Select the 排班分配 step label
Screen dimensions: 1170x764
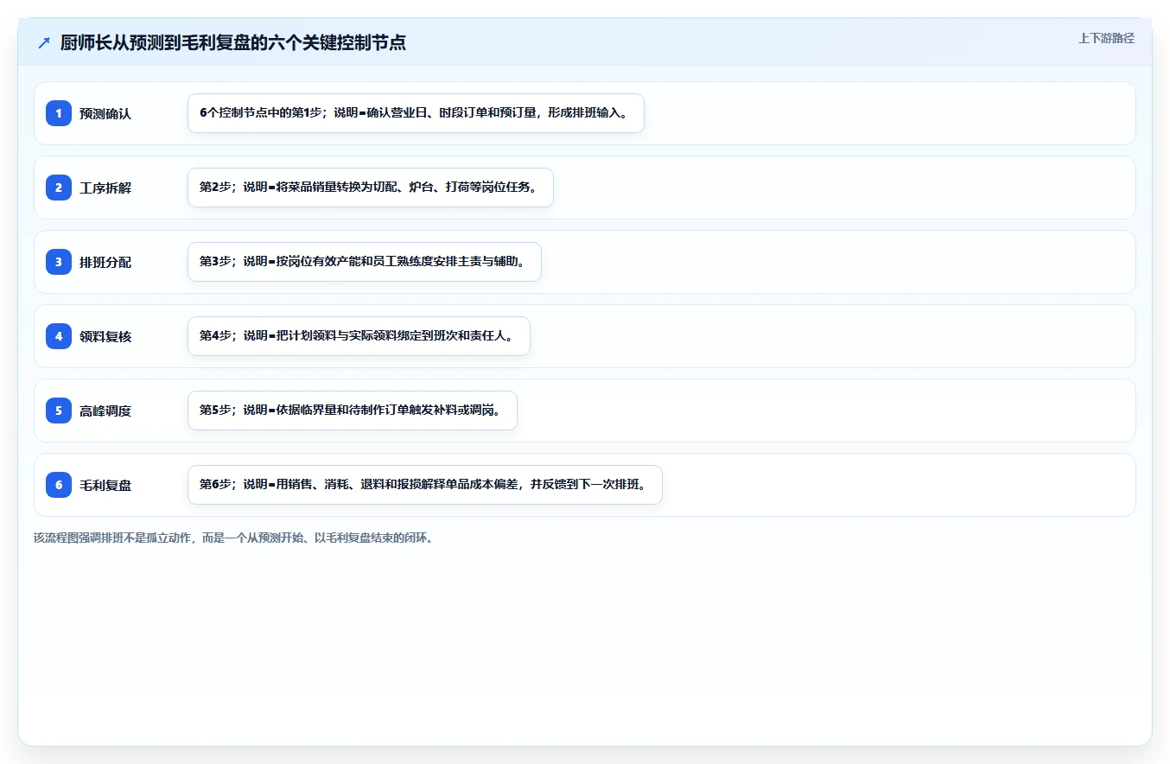[105, 262]
